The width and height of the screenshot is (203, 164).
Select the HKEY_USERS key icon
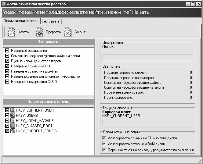[13, 116]
